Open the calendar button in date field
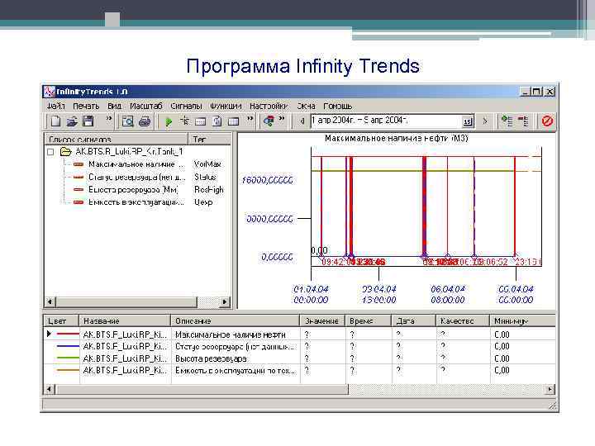The height and width of the screenshot is (446, 595). (468, 121)
